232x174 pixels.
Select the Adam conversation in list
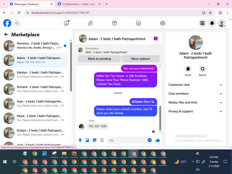(35, 60)
